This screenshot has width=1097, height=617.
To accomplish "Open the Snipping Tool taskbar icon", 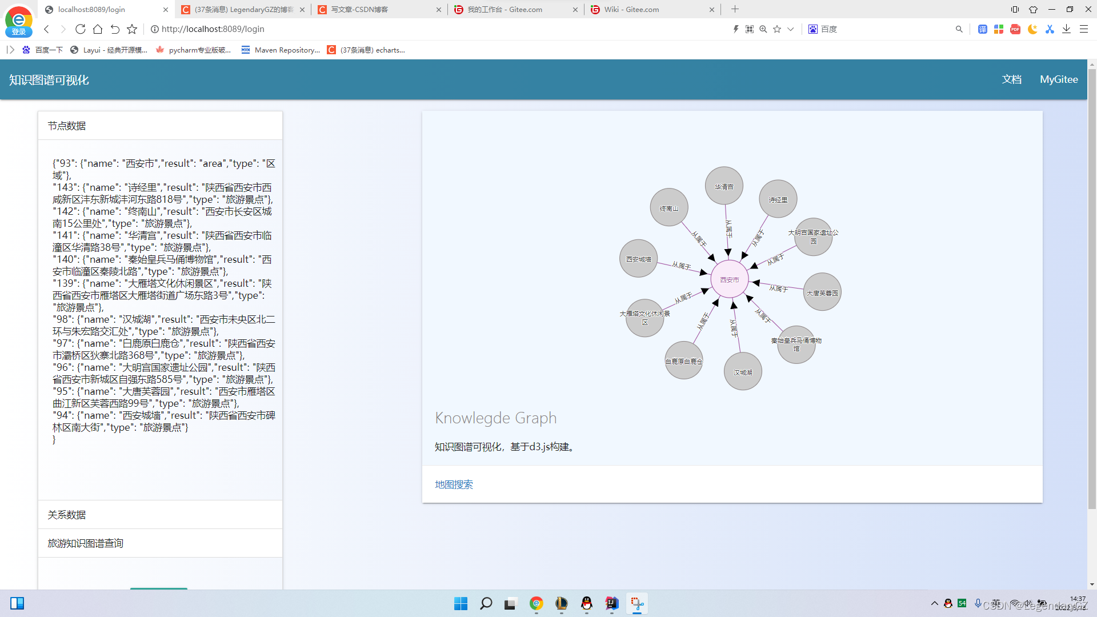I will (636, 603).
